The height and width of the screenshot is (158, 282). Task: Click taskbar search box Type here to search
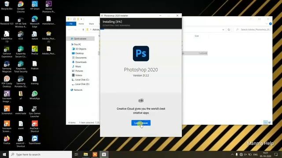[40, 154]
